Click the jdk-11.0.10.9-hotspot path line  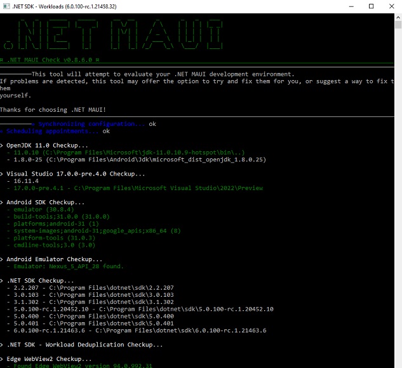pos(126,153)
